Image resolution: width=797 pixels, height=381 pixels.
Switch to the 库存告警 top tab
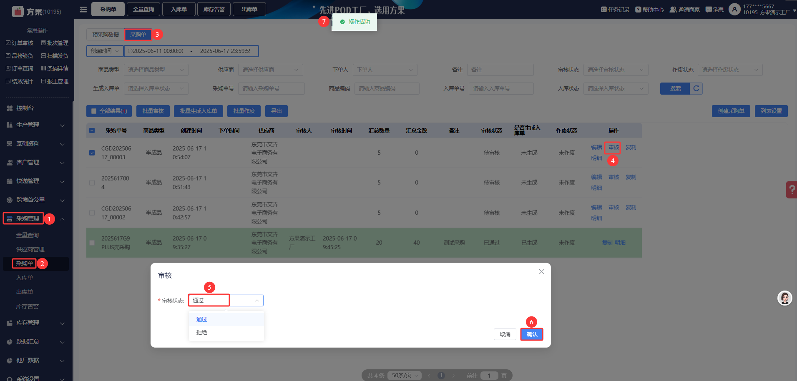tap(214, 9)
